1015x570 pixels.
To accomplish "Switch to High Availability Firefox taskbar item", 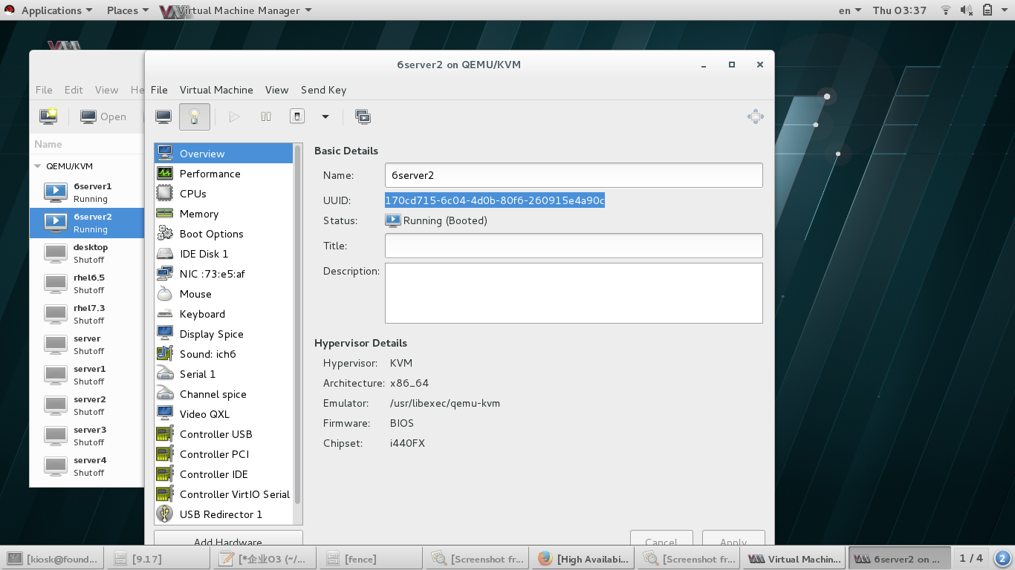I will click(x=585, y=559).
